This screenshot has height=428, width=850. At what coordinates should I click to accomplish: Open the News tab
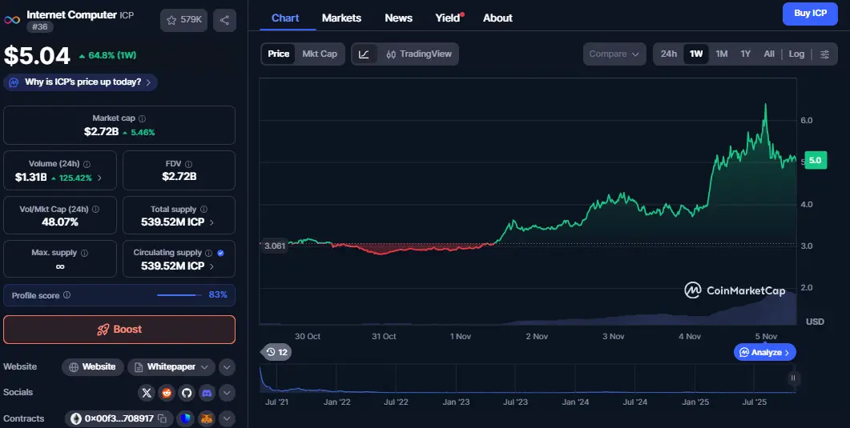pyautogui.click(x=398, y=18)
